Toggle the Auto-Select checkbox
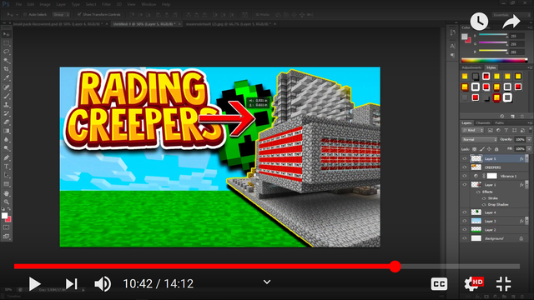This screenshot has height=300, width=534. (x=25, y=15)
